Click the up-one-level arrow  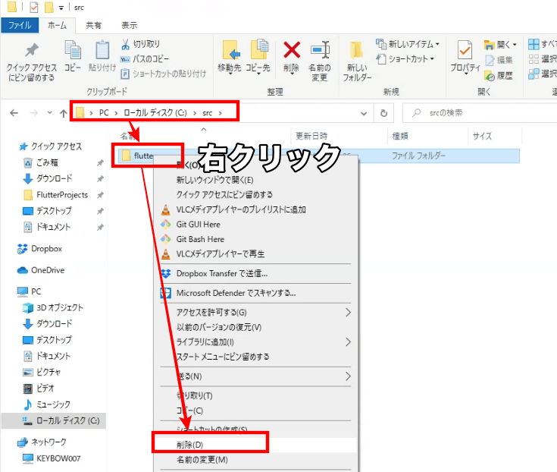point(63,113)
